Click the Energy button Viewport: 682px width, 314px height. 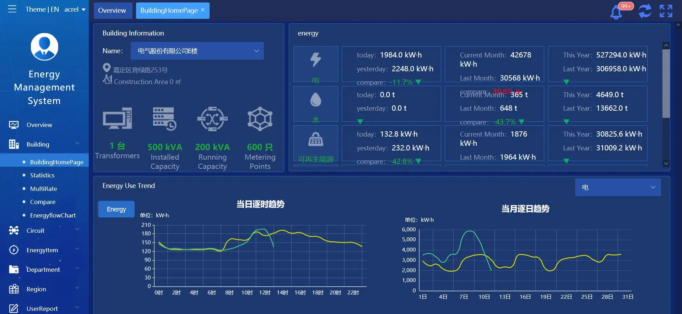click(x=116, y=209)
